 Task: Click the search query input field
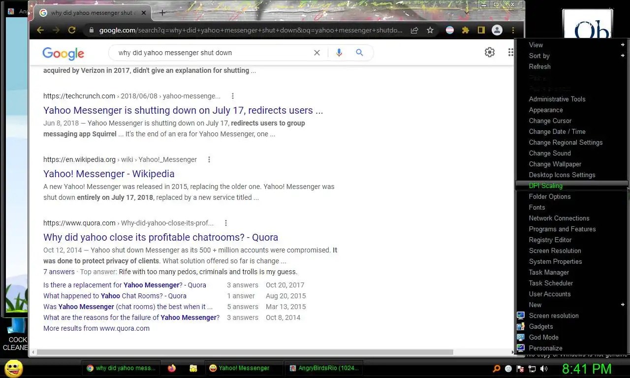pyautogui.click(x=212, y=53)
